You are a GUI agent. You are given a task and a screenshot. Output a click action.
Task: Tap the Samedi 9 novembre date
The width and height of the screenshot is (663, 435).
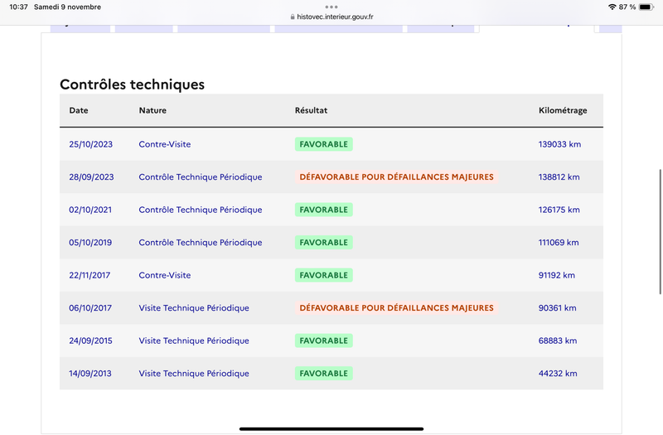(67, 7)
